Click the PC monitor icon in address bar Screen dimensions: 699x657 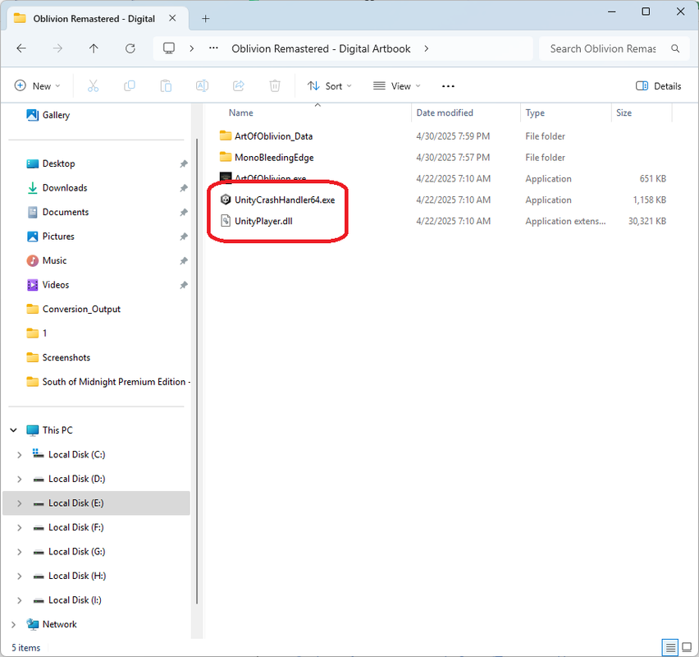click(168, 48)
